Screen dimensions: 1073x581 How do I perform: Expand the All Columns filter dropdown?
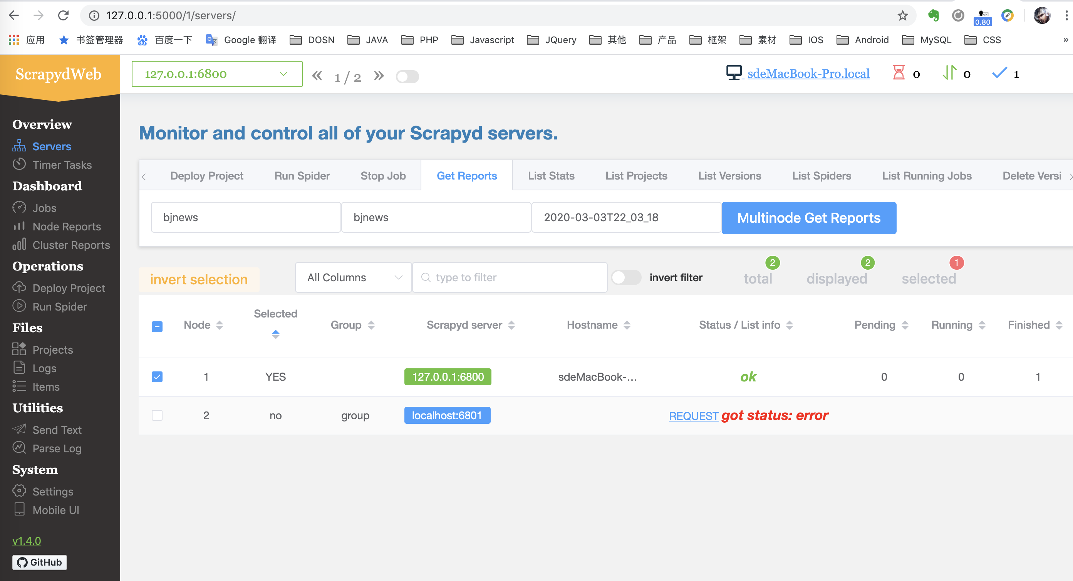tap(354, 277)
